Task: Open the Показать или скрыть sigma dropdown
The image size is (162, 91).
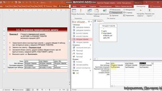Action: coord(150,13)
